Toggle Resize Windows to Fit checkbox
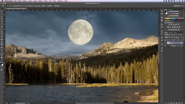 pyautogui.click(x=13, y=6)
